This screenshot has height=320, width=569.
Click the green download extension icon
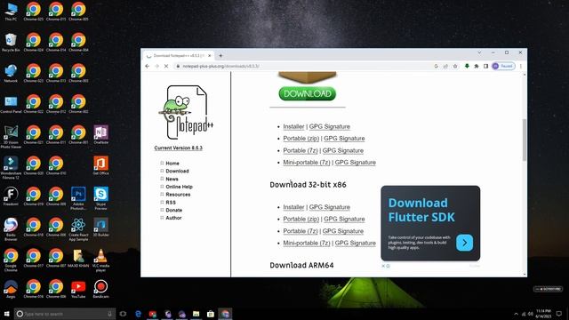467,66
